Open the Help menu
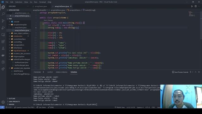202x114 pixels. 50,2
